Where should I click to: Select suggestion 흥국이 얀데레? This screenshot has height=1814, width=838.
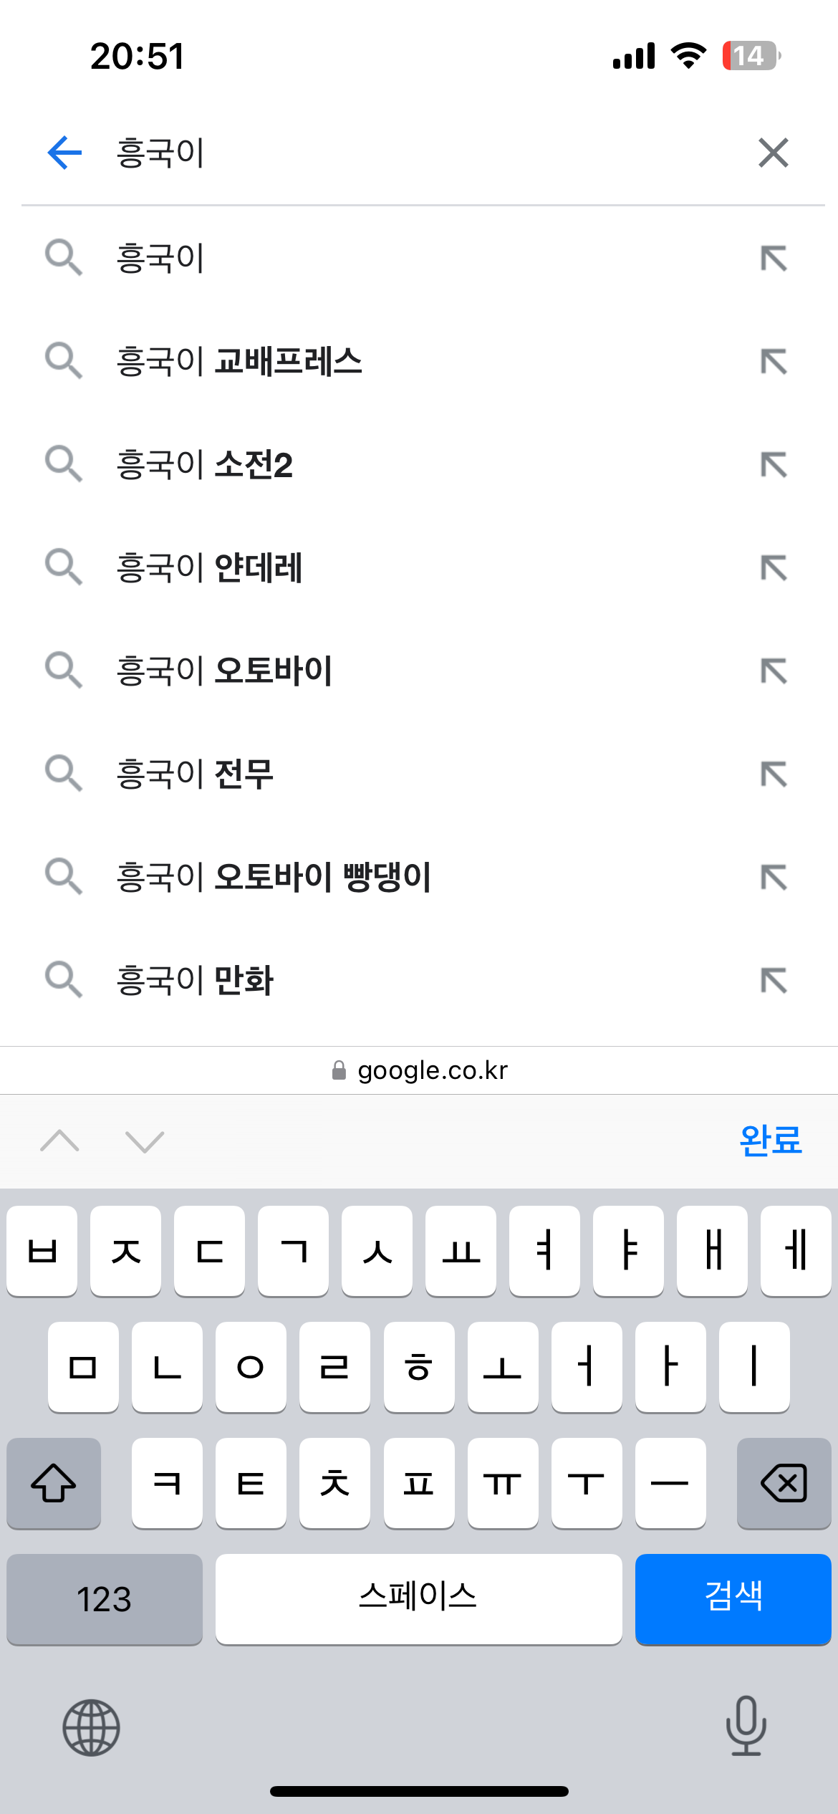[209, 568]
